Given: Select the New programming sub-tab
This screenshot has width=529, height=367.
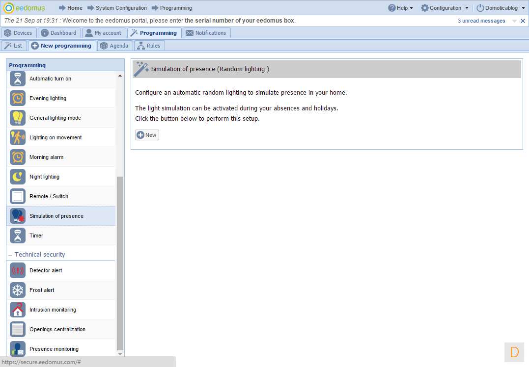Looking at the screenshot, I should [62, 46].
